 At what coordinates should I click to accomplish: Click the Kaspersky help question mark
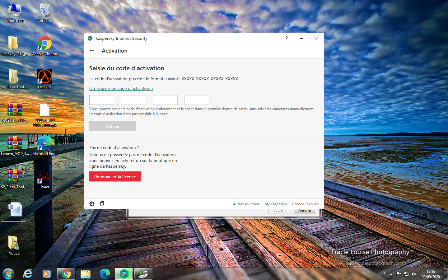coord(286,38)
